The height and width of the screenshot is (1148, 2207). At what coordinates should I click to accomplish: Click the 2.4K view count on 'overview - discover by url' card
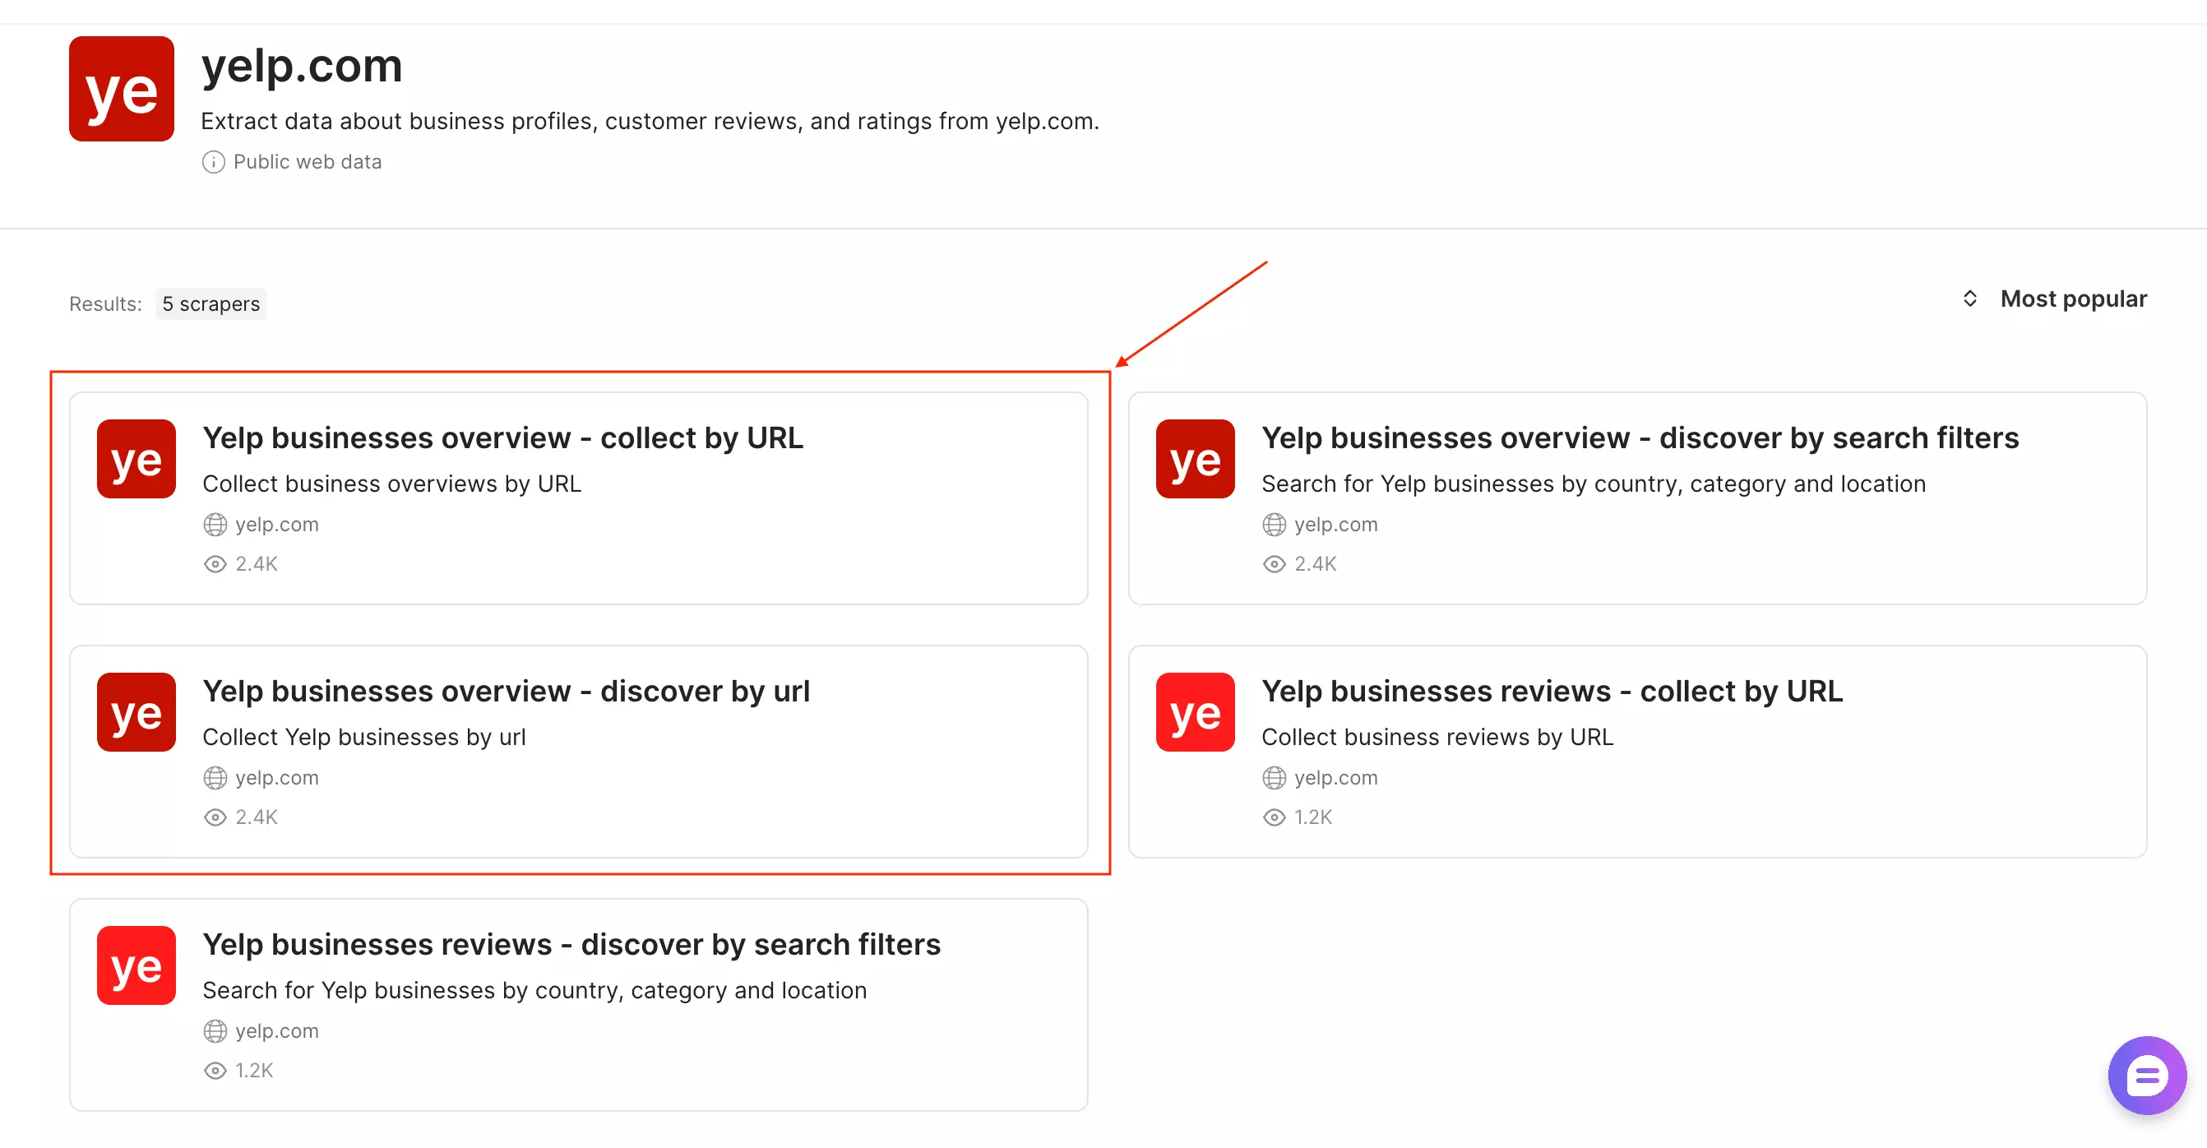pos(257,817)
